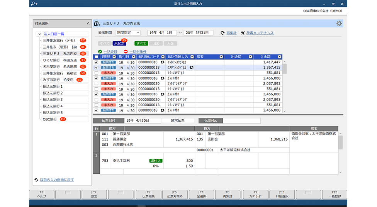The height and width of the screenshot is (207, 377).
Task: Open the 摘要 column filter dropdown in the grid
Action: tap(221, 57)
